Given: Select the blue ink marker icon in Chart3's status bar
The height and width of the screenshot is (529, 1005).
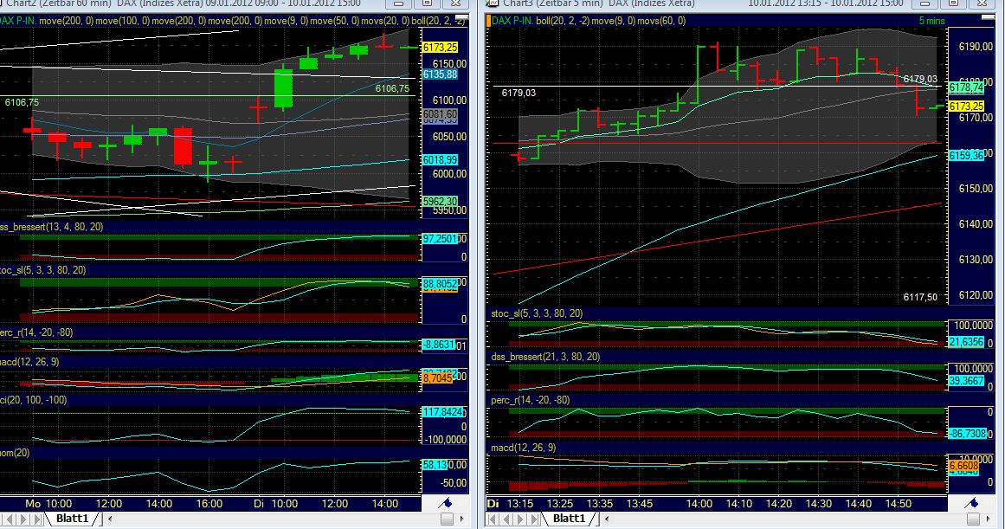Looking at the screenshot, I should [x=971, y=503].
